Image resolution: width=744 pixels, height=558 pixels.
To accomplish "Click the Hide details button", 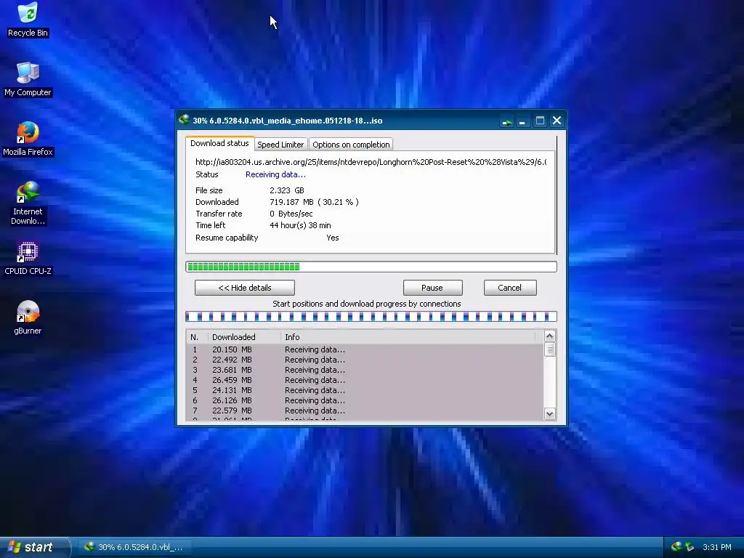I will coord(245,288).
